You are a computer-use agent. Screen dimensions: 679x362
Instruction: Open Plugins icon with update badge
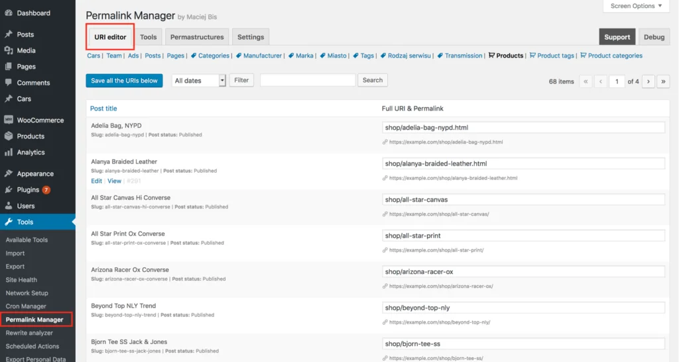pyautogui.click(x=9, y=190)
